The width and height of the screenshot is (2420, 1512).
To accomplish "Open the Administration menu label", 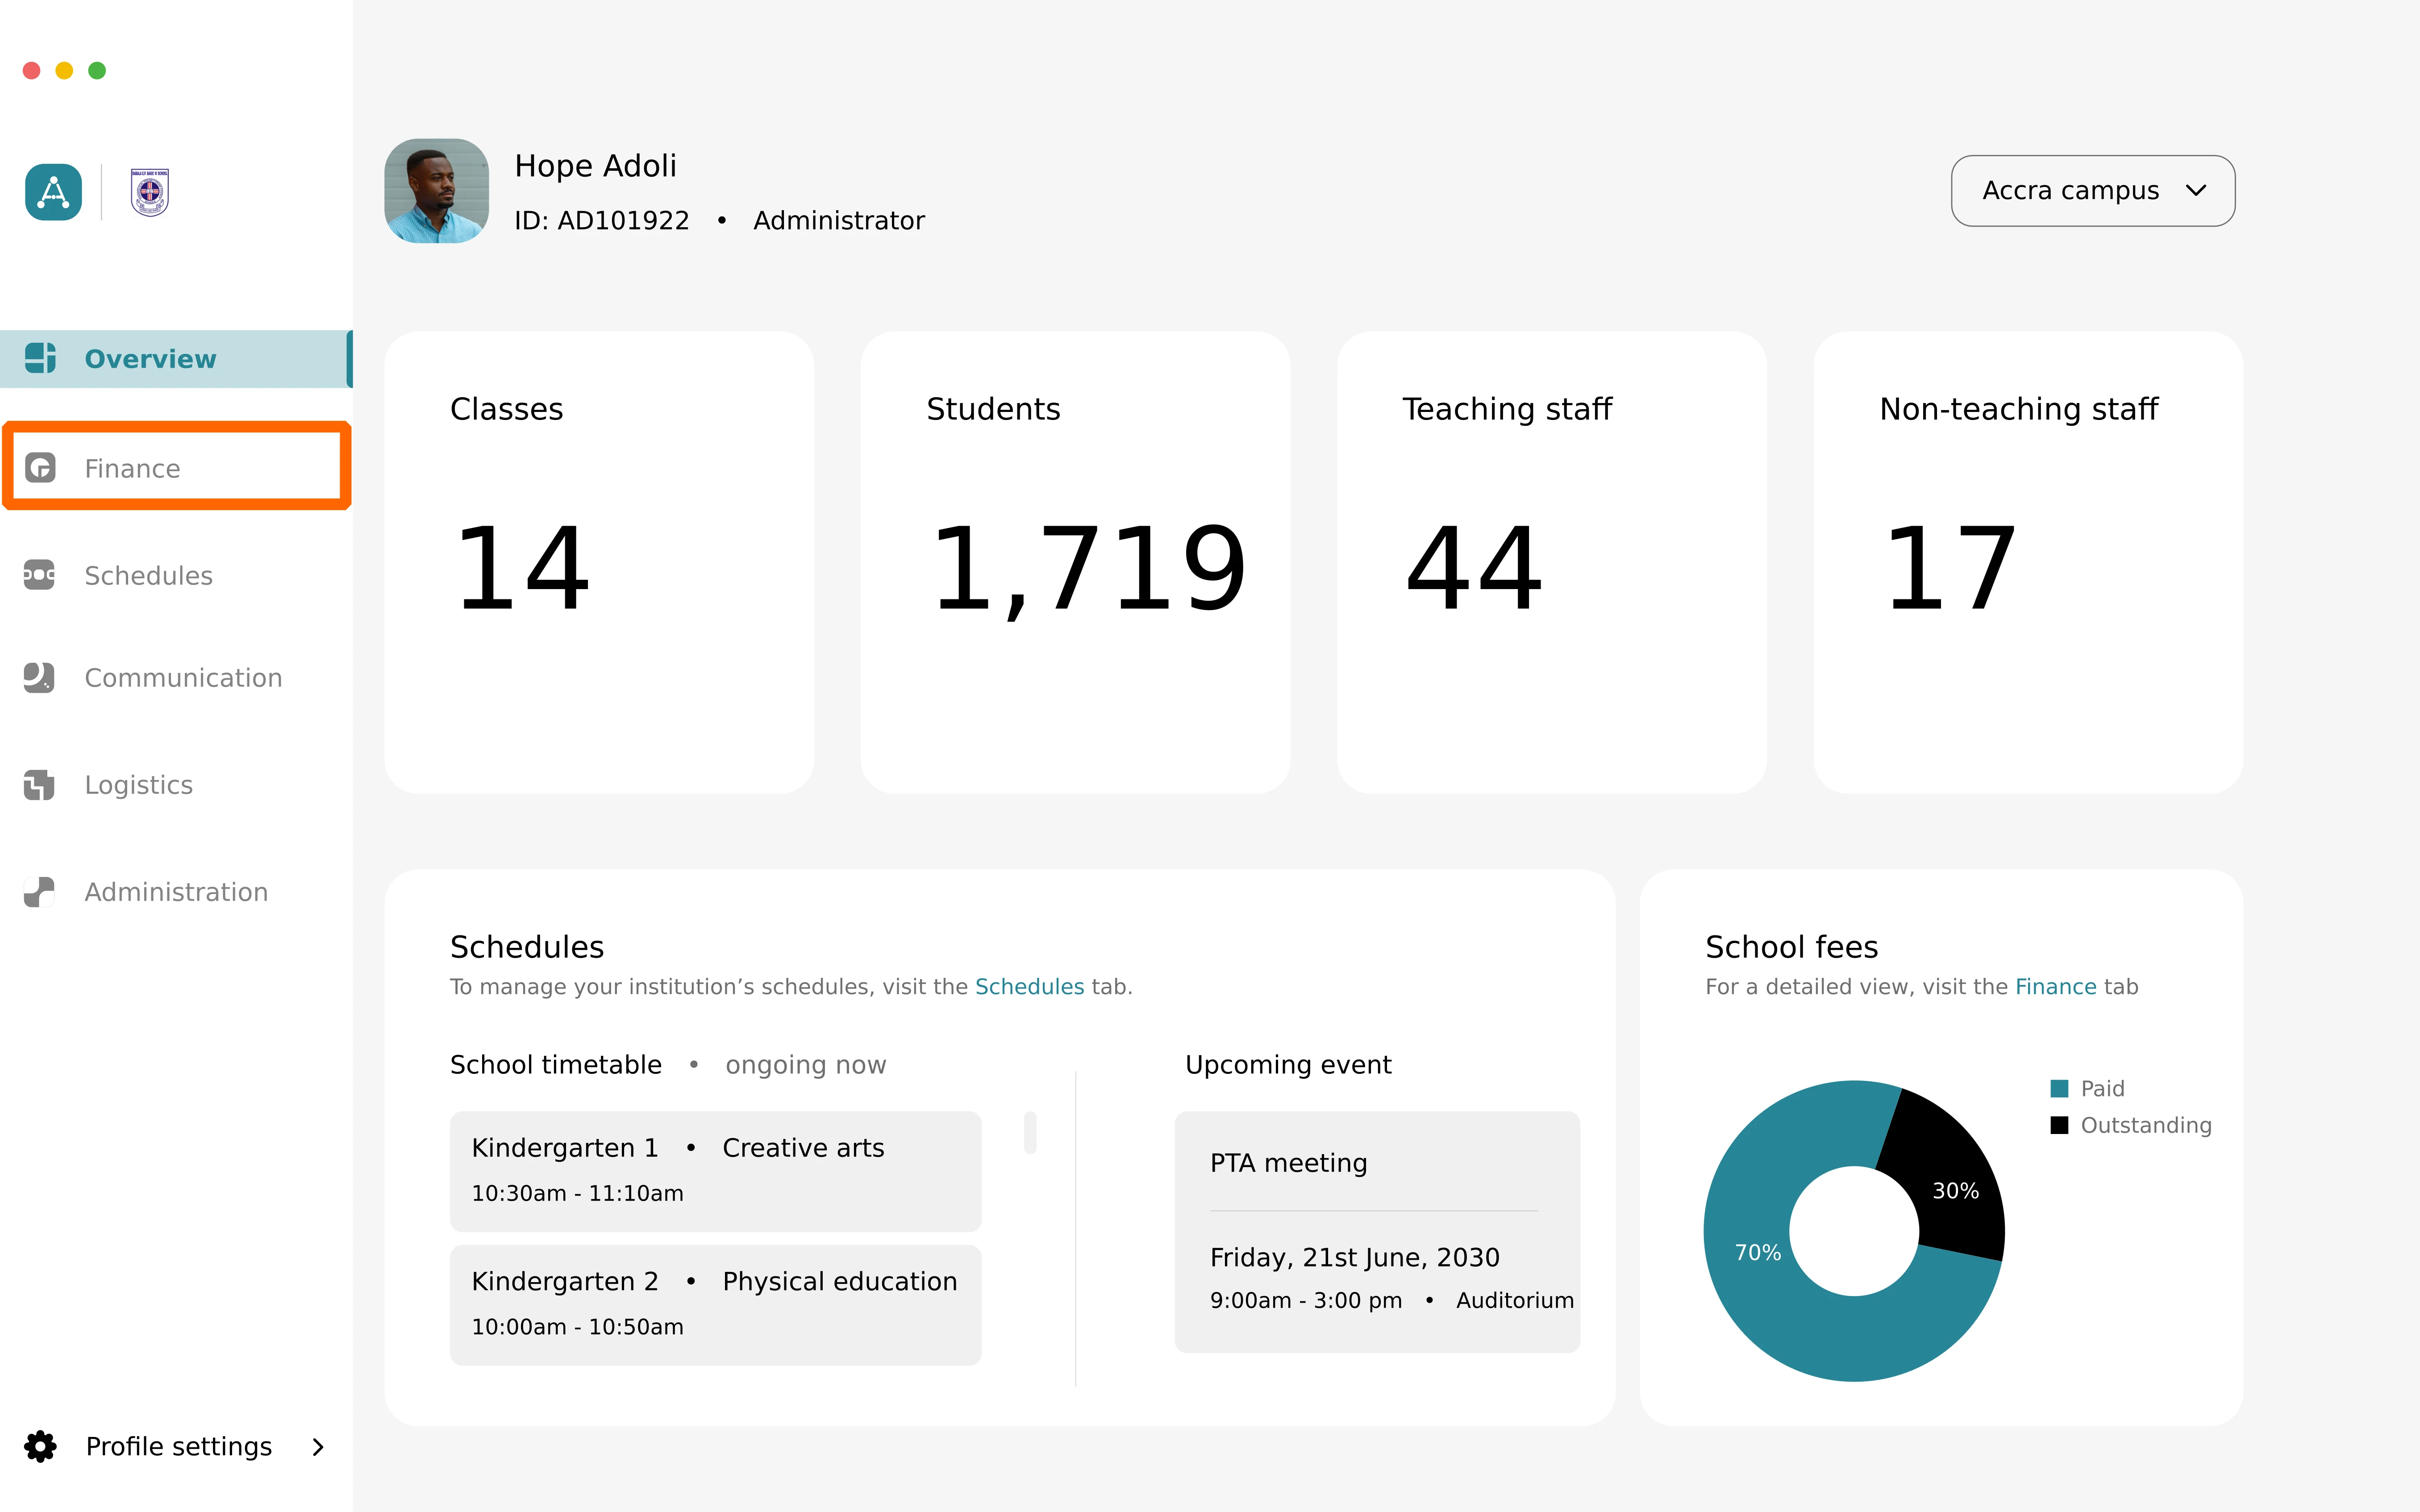I will [177, 892].
